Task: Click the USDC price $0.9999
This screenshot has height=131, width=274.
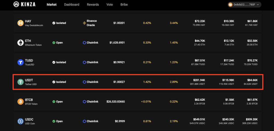Action: pyautogui.click(x=120, y=121)
